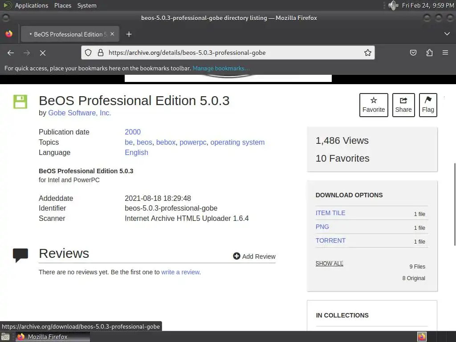
Task: Share this item
Action: (403, 105)
